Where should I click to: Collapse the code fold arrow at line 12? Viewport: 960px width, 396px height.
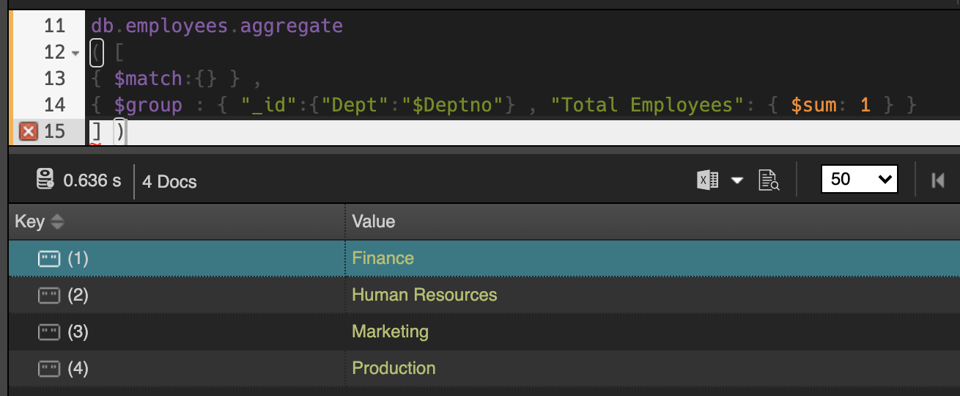(x=76, y=53)
